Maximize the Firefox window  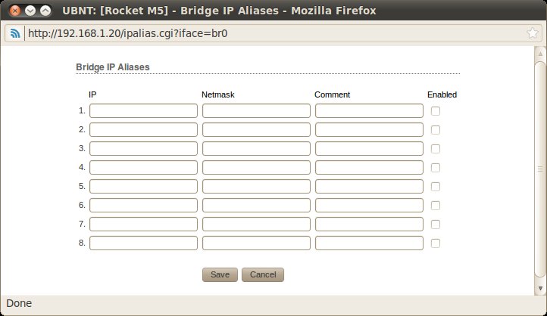(46, 11)
